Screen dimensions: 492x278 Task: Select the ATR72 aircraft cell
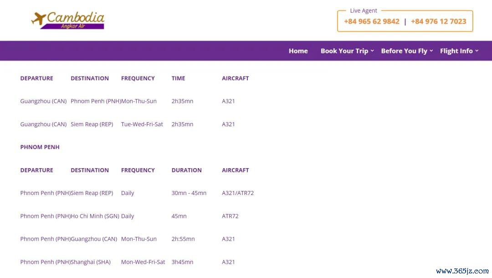coord(230,216)
